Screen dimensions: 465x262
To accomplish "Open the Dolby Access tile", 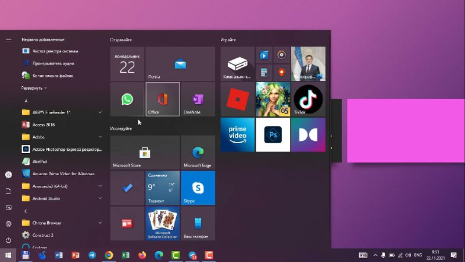I will pyautogui.click(x=308, y=134).
